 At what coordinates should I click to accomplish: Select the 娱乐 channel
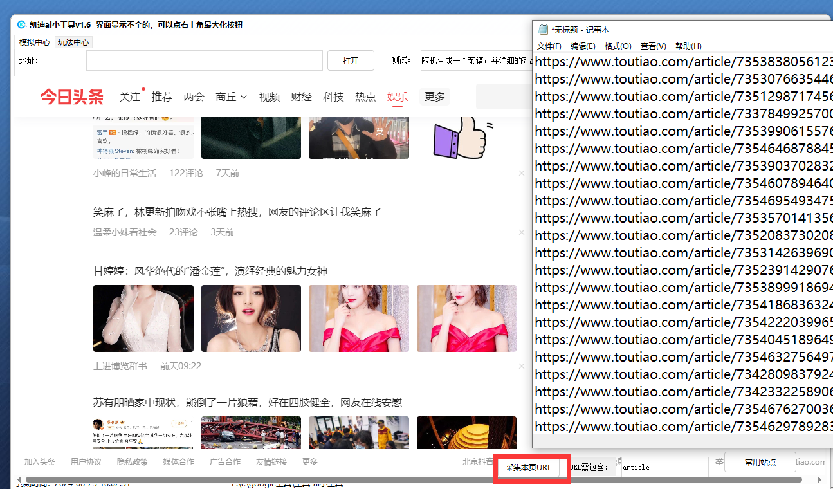pos(398,97)
